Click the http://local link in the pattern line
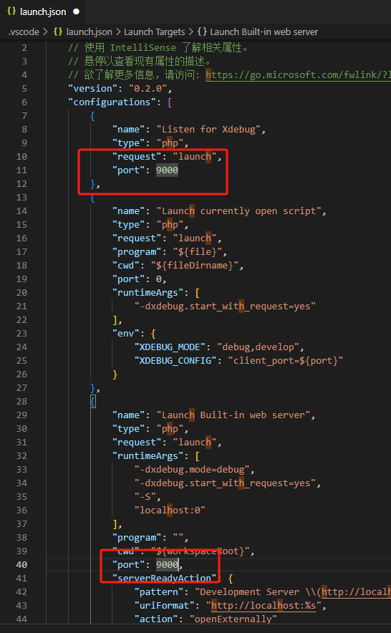 (356, 591)
